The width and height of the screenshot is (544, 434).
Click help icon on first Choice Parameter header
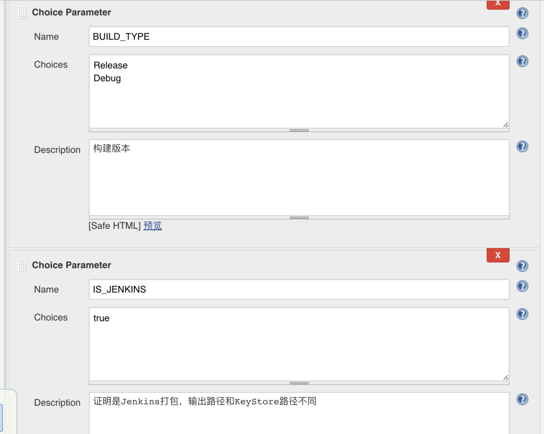[x=522, y=13]
